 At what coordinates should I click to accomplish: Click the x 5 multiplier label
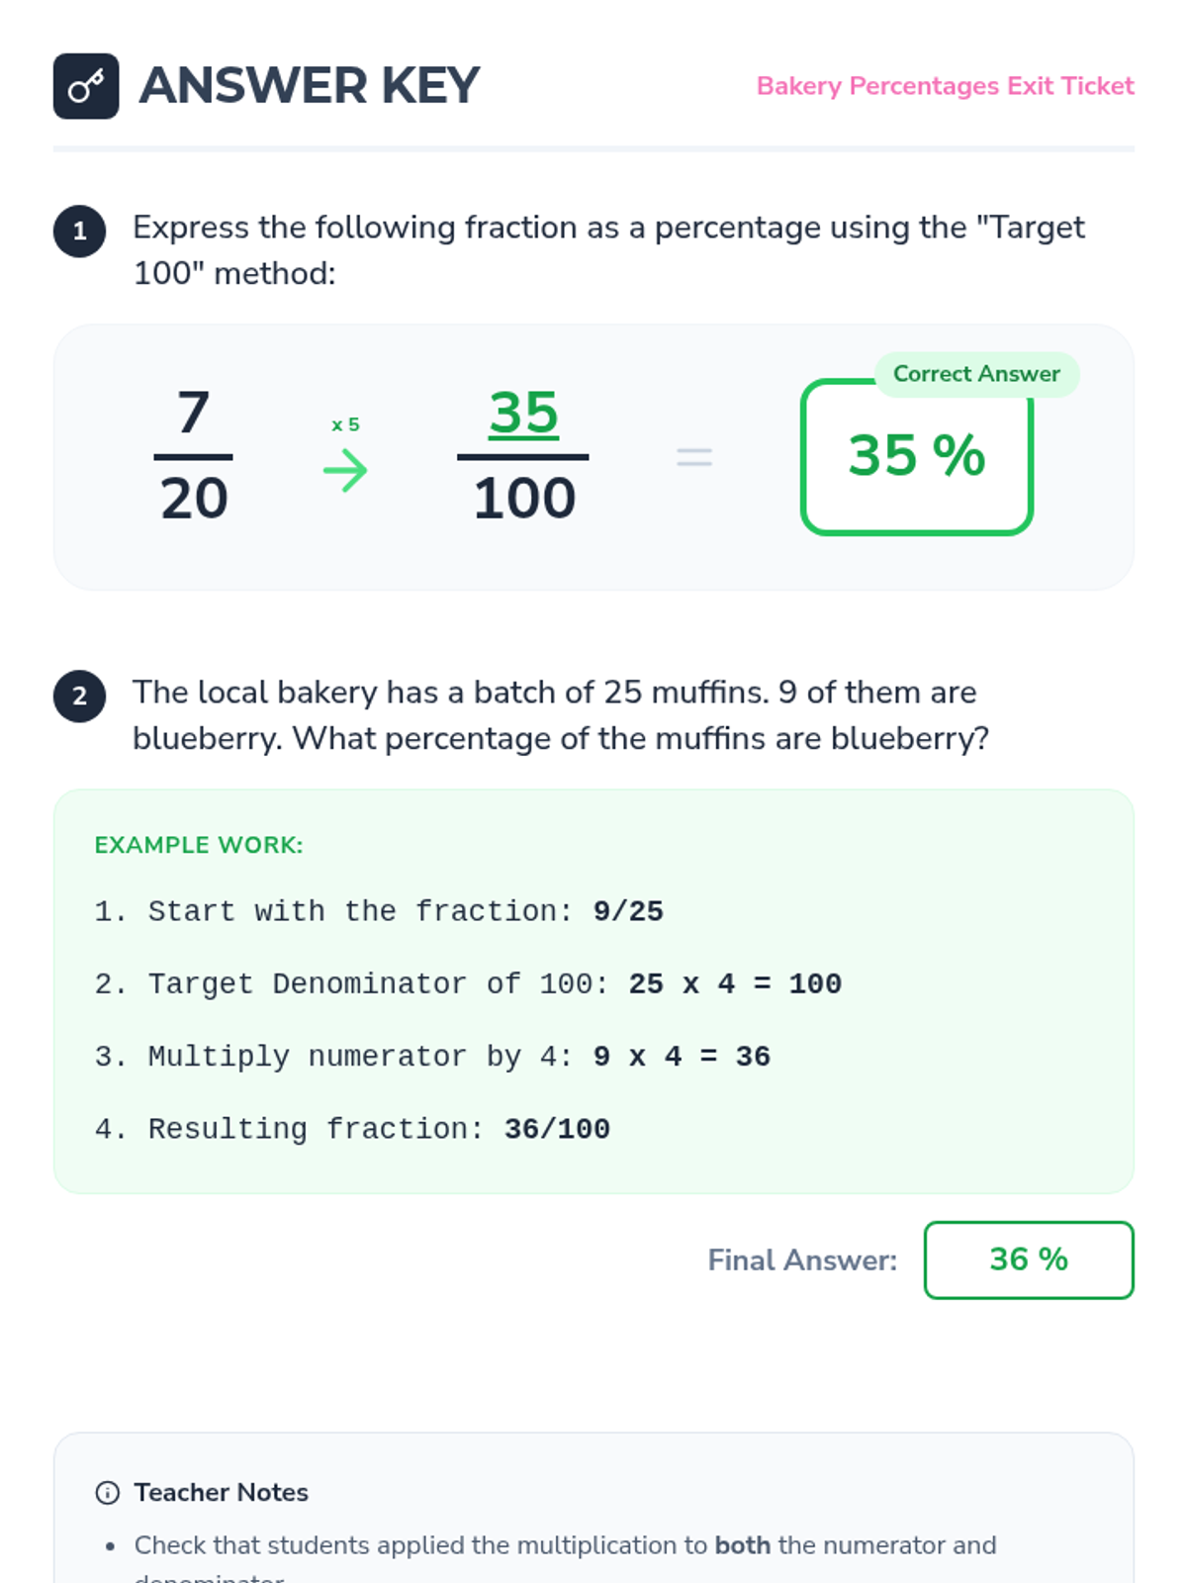(x=345, y=424)
